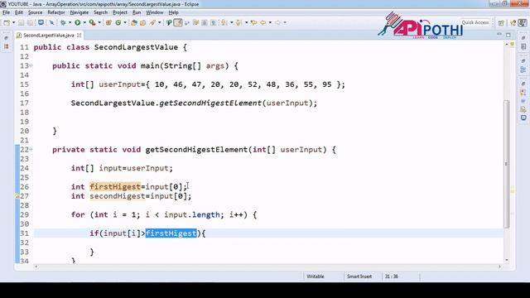The height and width of the screenshot is (298, 530).
Task: Click the Next Annotation icon
Action: (224, 22)
